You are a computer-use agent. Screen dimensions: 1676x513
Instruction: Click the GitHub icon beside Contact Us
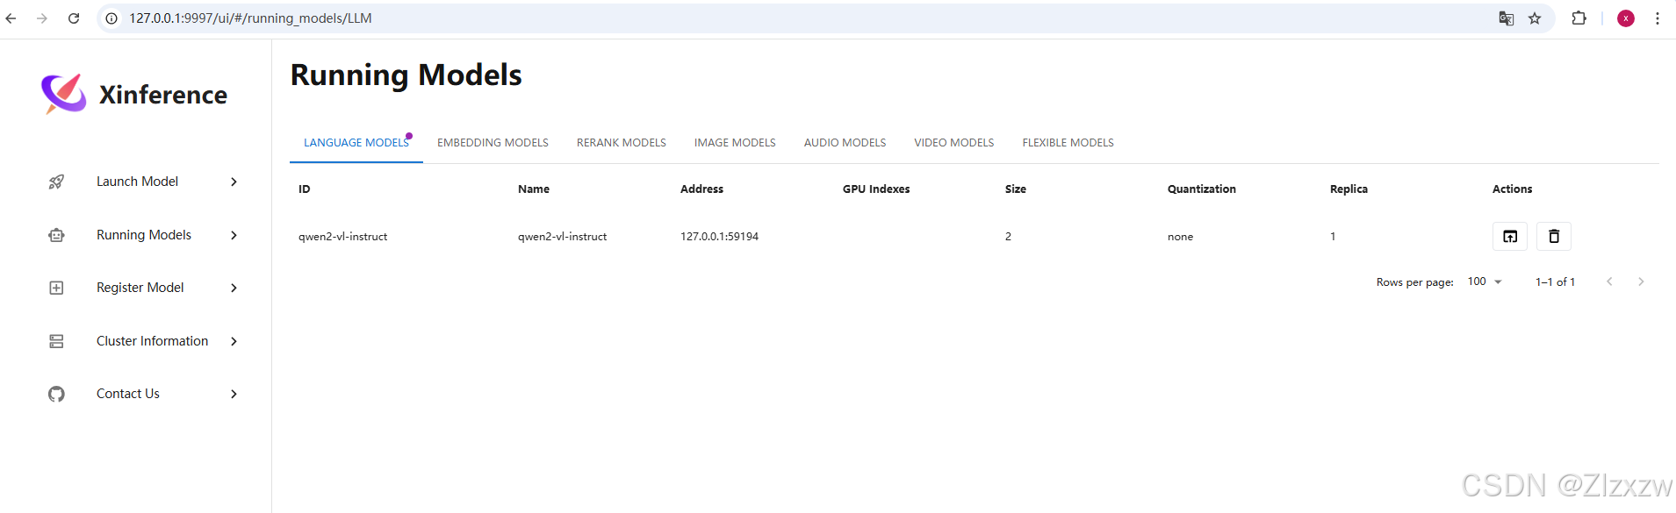coord(56,394)
